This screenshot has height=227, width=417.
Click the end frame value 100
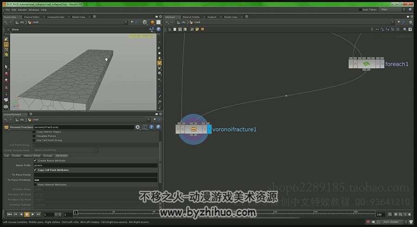380,214
